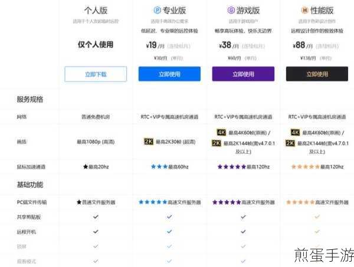Click the black 立即使用 button for 性能版
Screen dimensions: 354x267
[317, 74]
